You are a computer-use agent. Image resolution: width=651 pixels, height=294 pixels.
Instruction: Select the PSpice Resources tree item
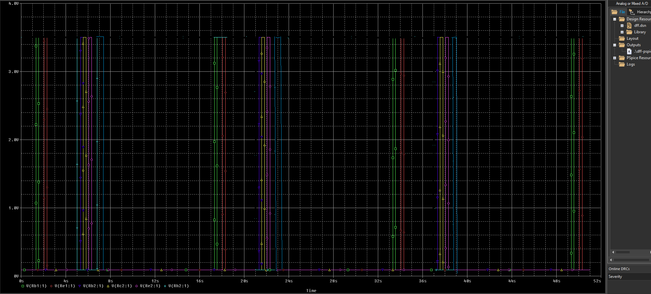[638, 58]
